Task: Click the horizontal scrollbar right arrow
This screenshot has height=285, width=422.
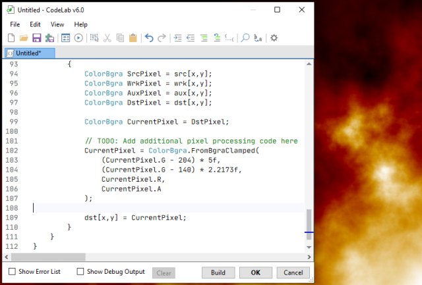Action: coord(309,257)
